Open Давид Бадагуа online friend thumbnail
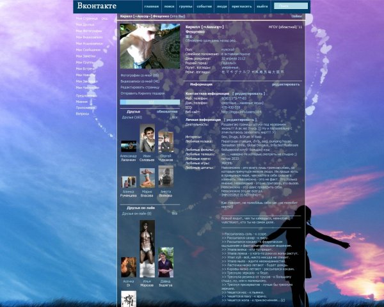The height and width of the screenshot is (307, 384). point(166,262)
